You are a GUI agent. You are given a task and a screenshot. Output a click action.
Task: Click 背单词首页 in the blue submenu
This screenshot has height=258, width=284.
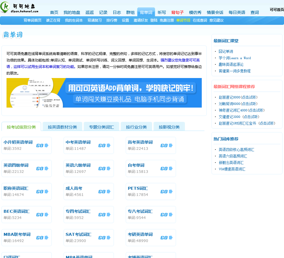pos(33,20)
